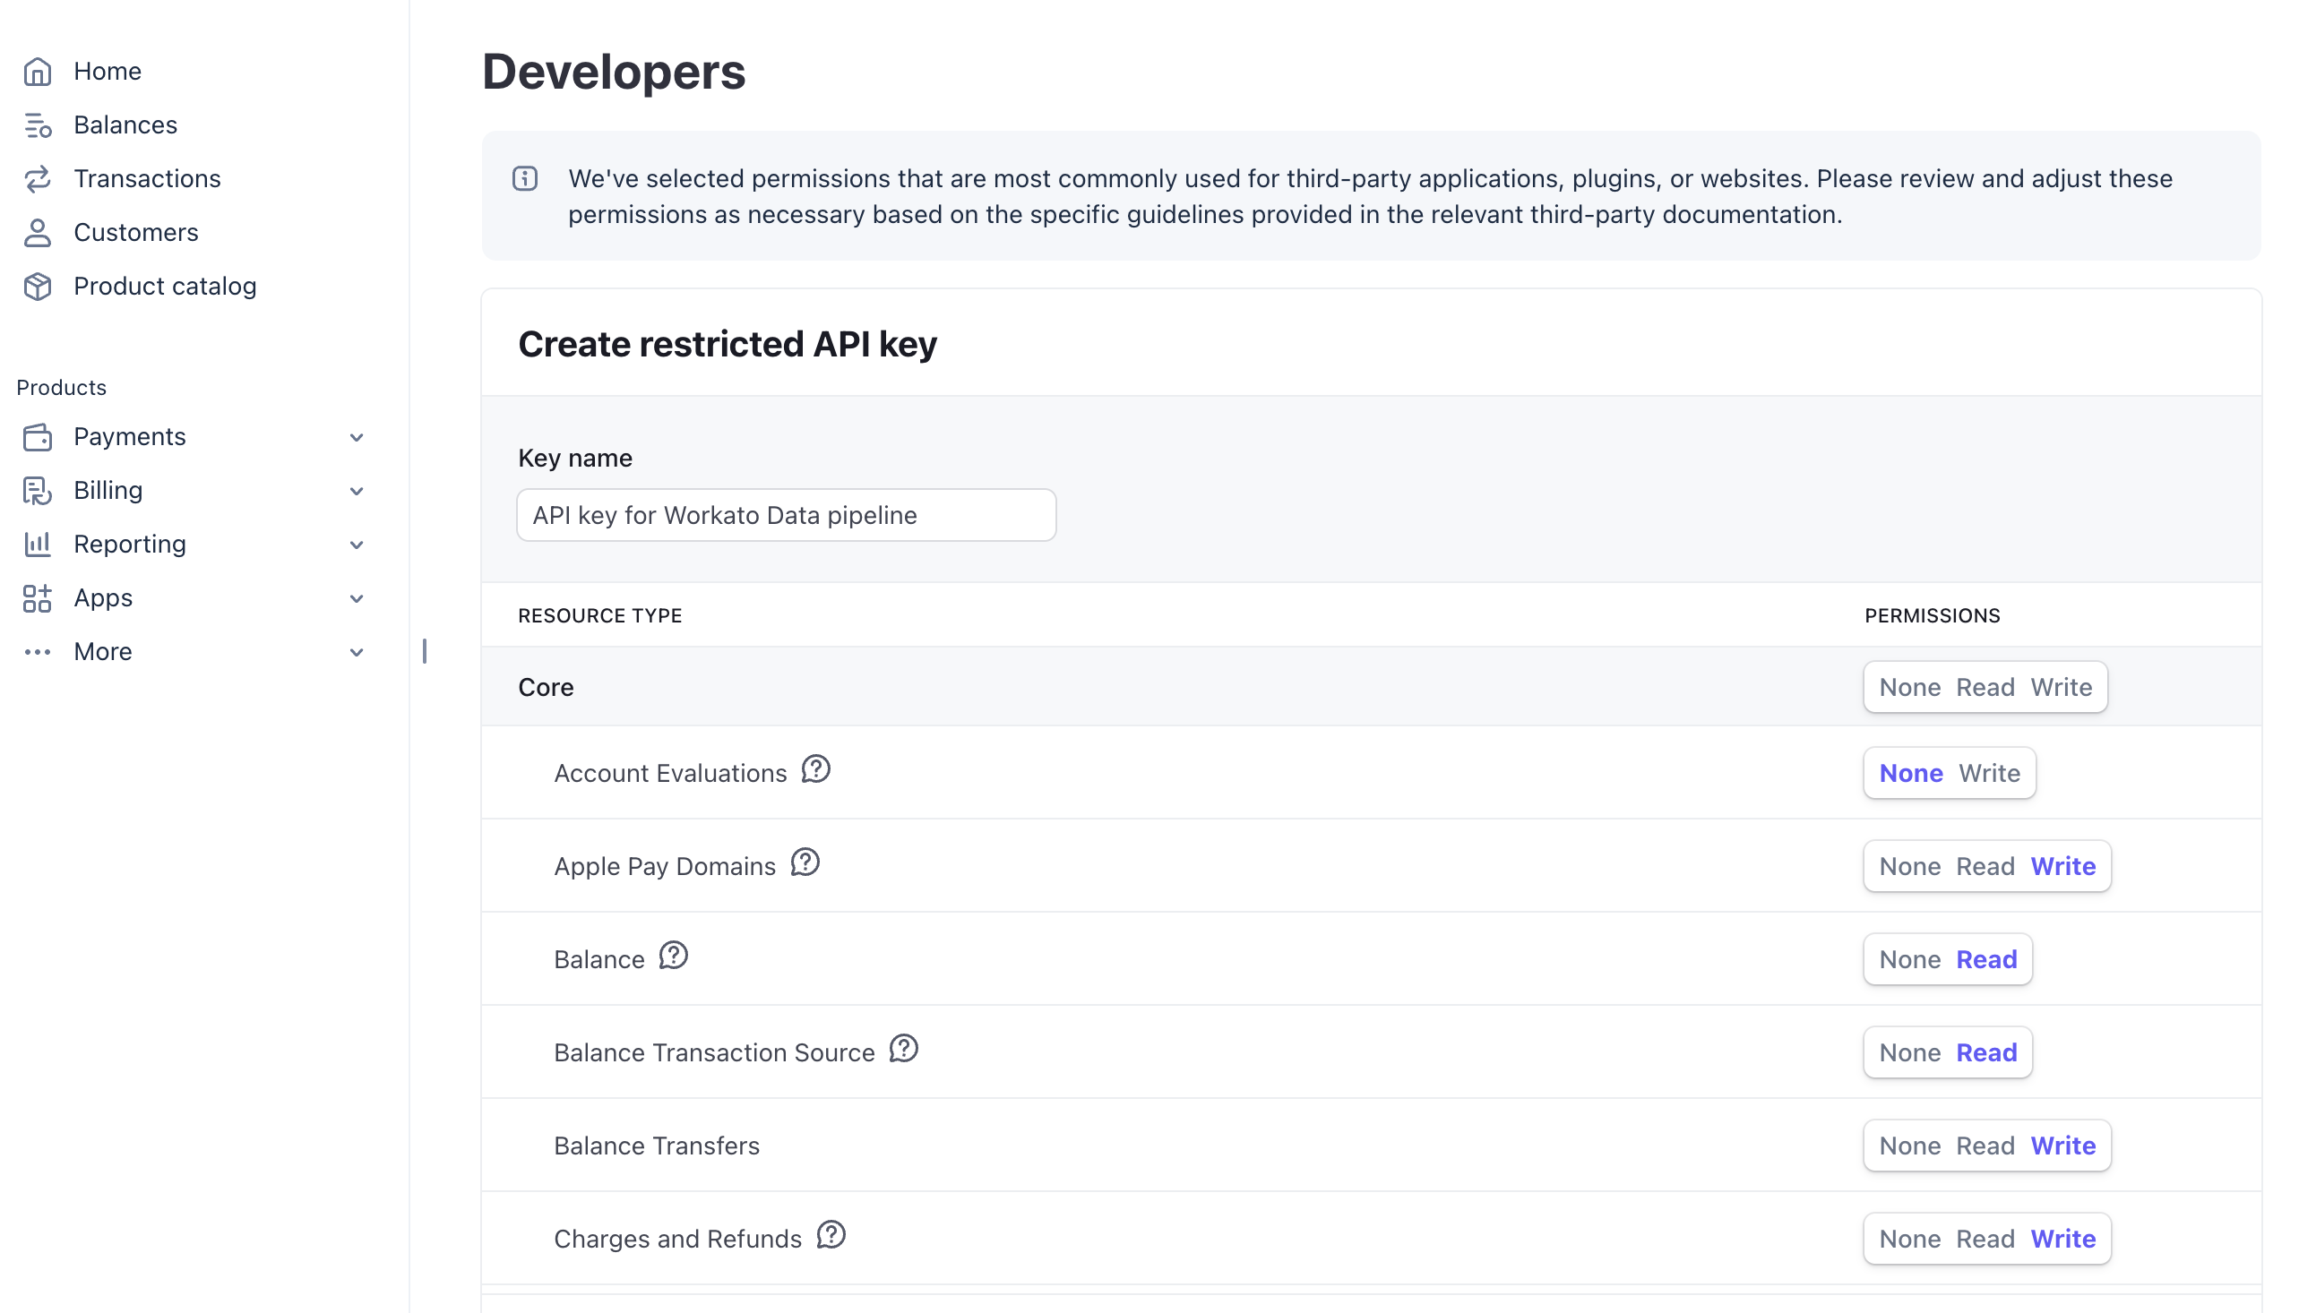Open help tooltip for Account Evaluations
2299x1313 pixels.
coord(815,769)
